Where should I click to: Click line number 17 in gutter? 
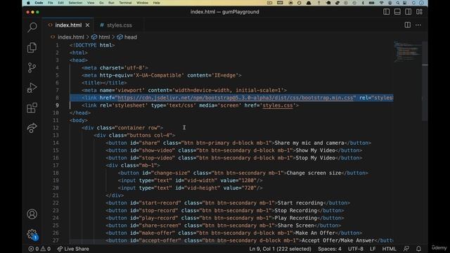coord(56,166)
